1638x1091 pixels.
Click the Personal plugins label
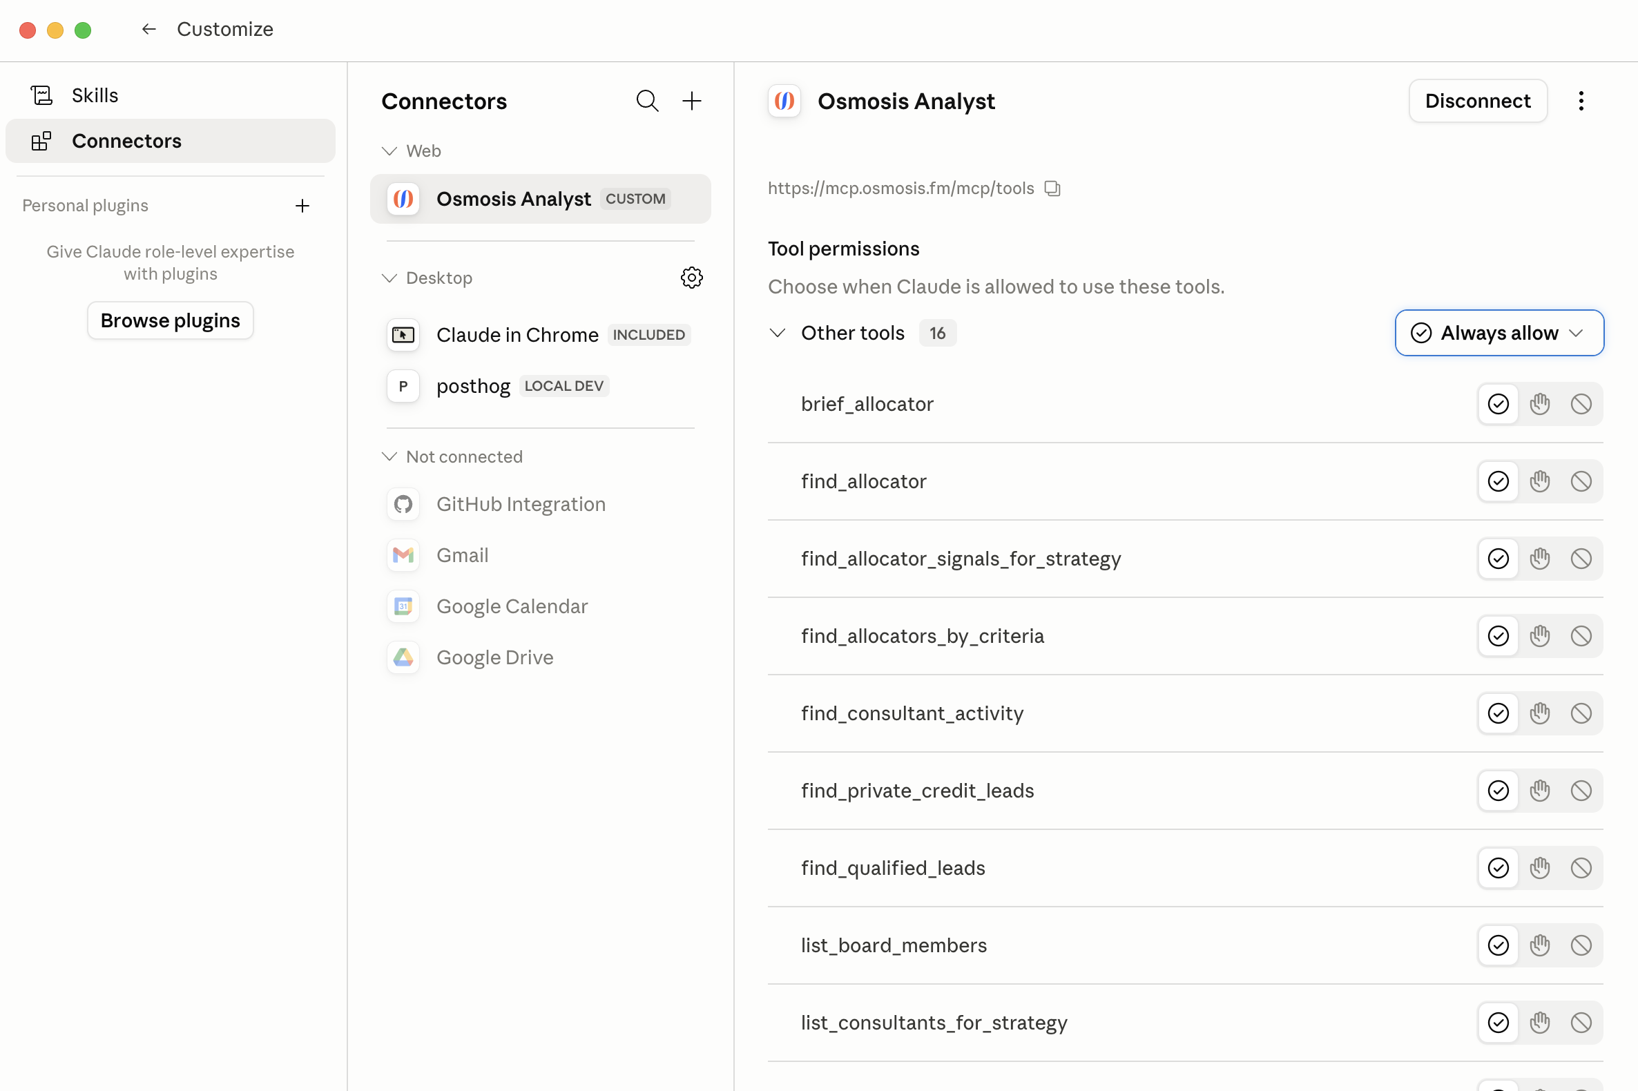click(85, 206)
